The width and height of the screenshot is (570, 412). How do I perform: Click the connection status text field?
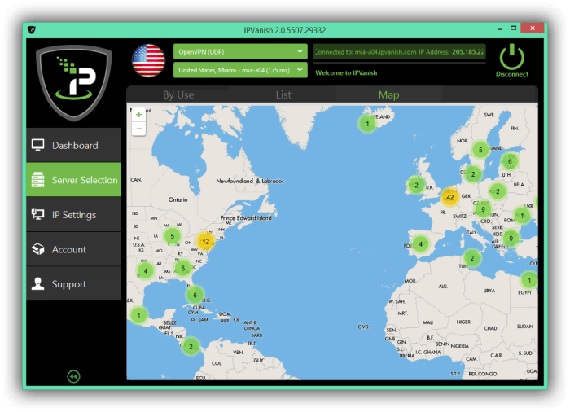[x=399, y=51]
